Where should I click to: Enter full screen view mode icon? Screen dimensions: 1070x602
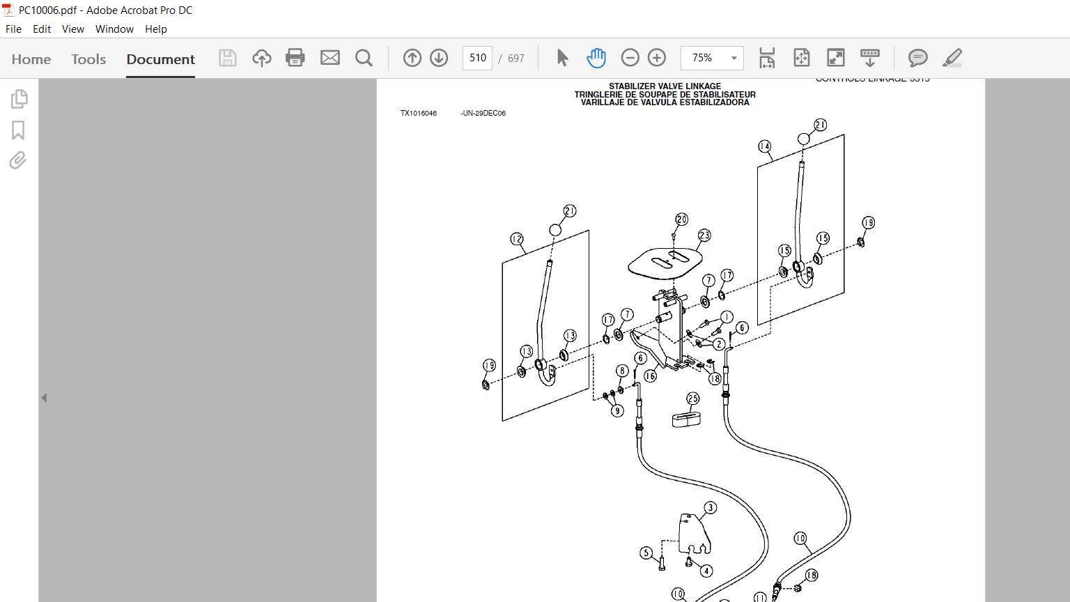(x=835, y=58)
